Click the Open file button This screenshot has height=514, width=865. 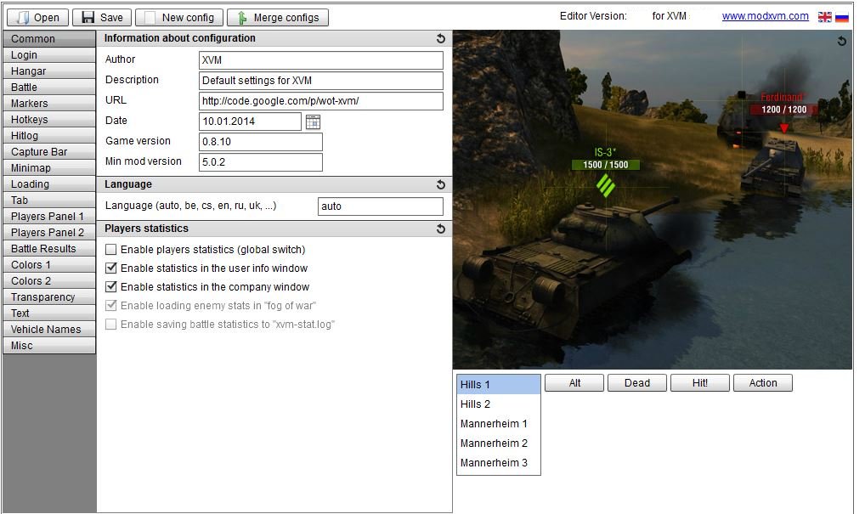[x=37, y=18]
